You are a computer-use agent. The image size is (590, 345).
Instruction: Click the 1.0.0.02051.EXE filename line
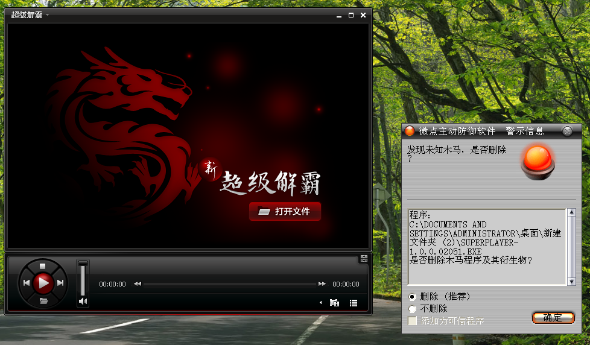(x=445, y=252)
